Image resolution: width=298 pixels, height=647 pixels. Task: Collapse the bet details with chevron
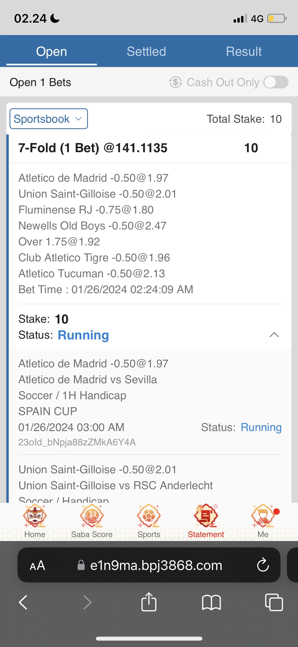274,335
